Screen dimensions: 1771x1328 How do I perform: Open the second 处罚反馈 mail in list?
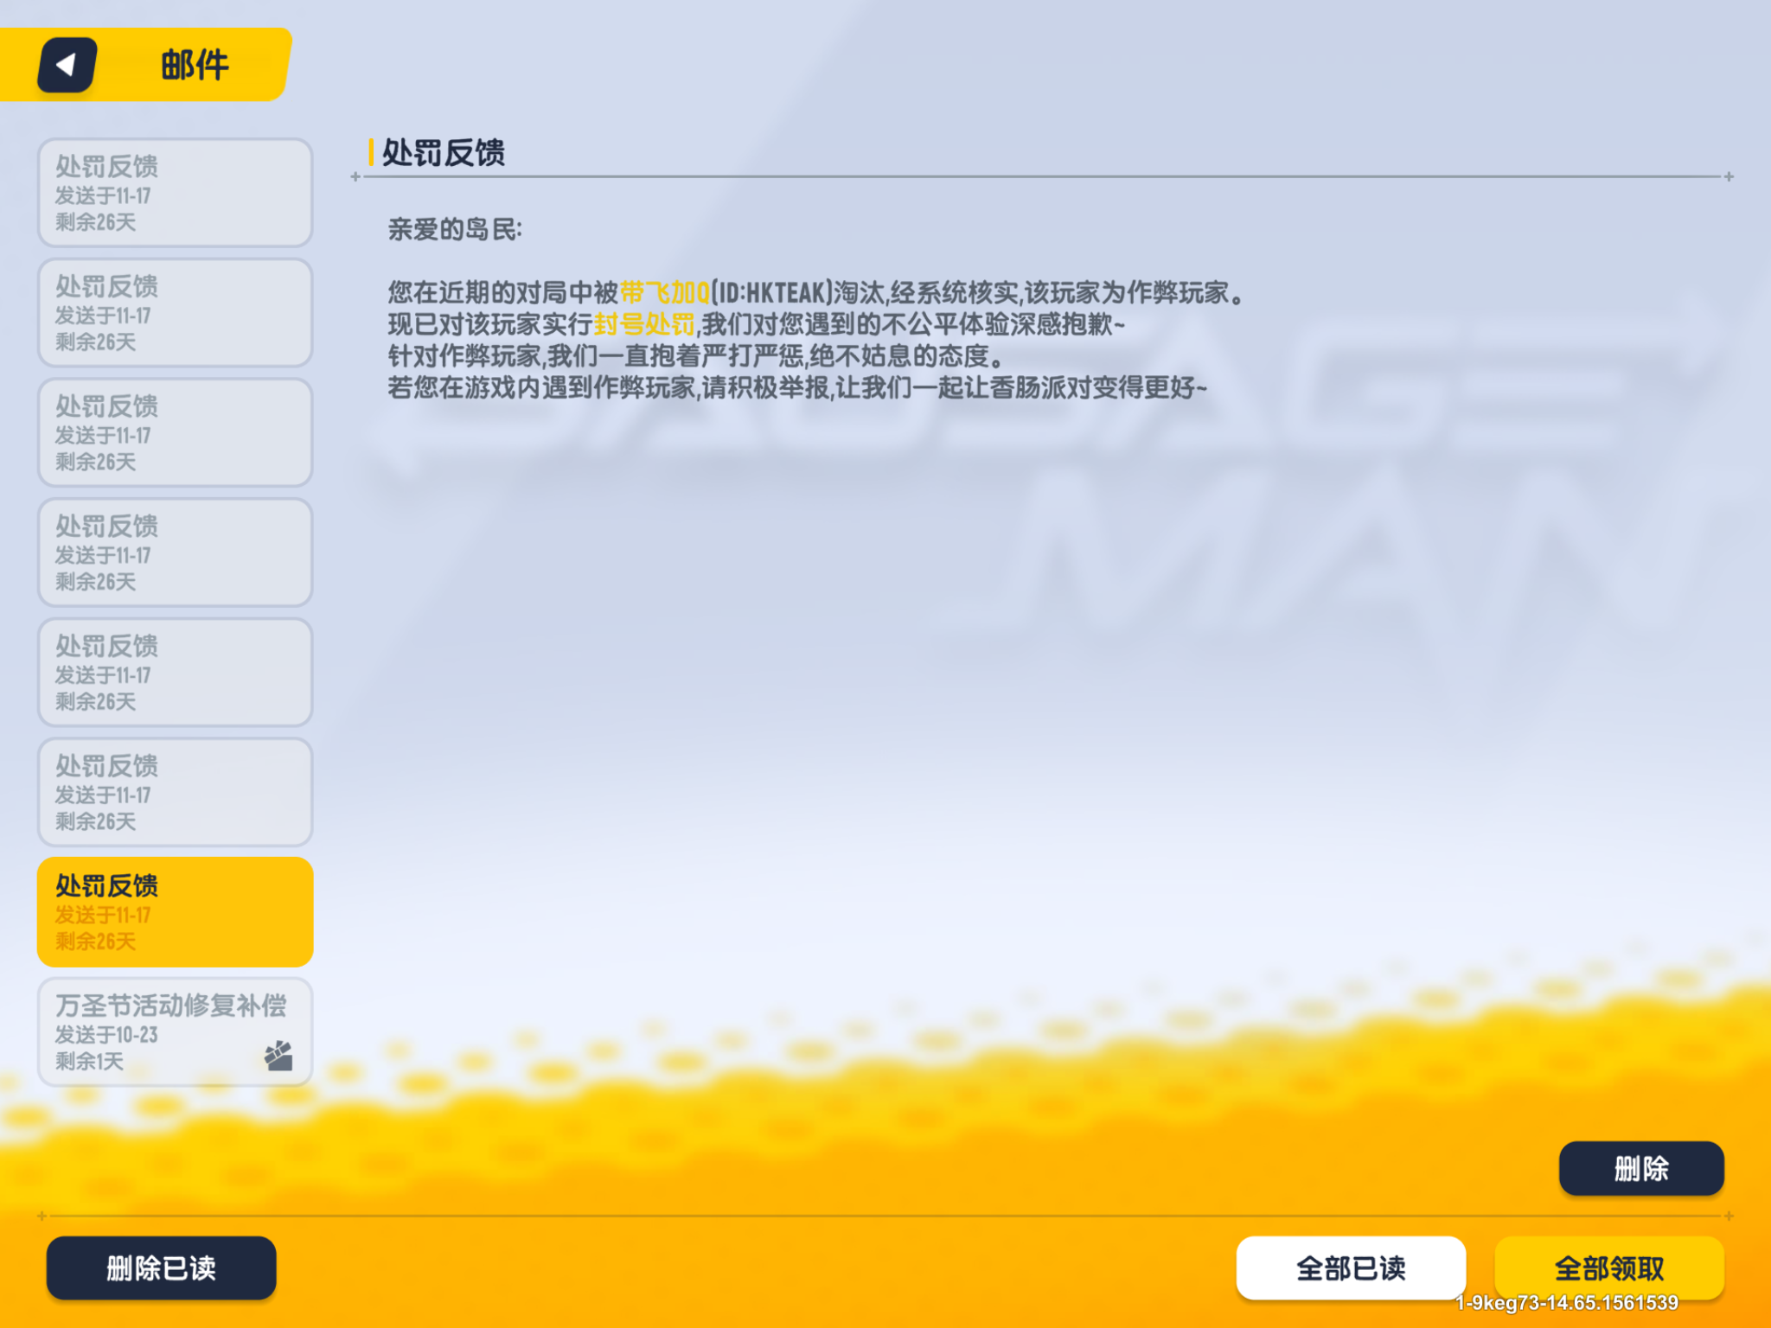click(x=175, y=313)
